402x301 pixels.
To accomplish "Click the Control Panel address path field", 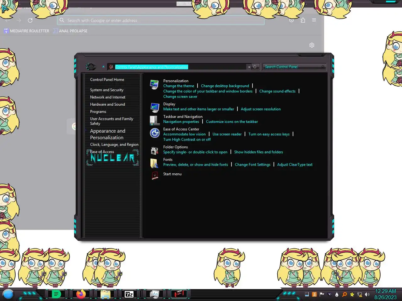I will click(177, 67).
